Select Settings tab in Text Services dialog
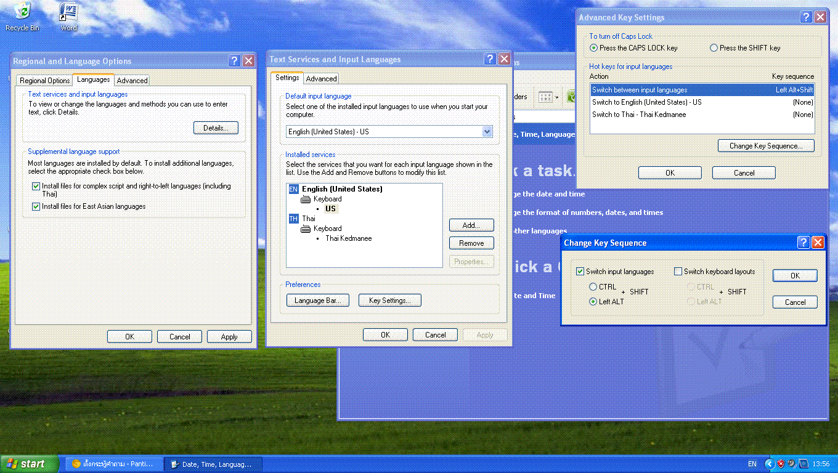The width and height of the screenshot is (838, 473). 287,78
